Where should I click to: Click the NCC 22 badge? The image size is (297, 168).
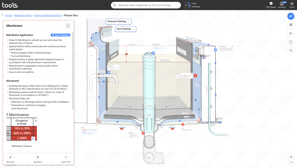[x=291, y=42]
